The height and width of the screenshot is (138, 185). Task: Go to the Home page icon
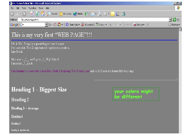tap(43, 14)
